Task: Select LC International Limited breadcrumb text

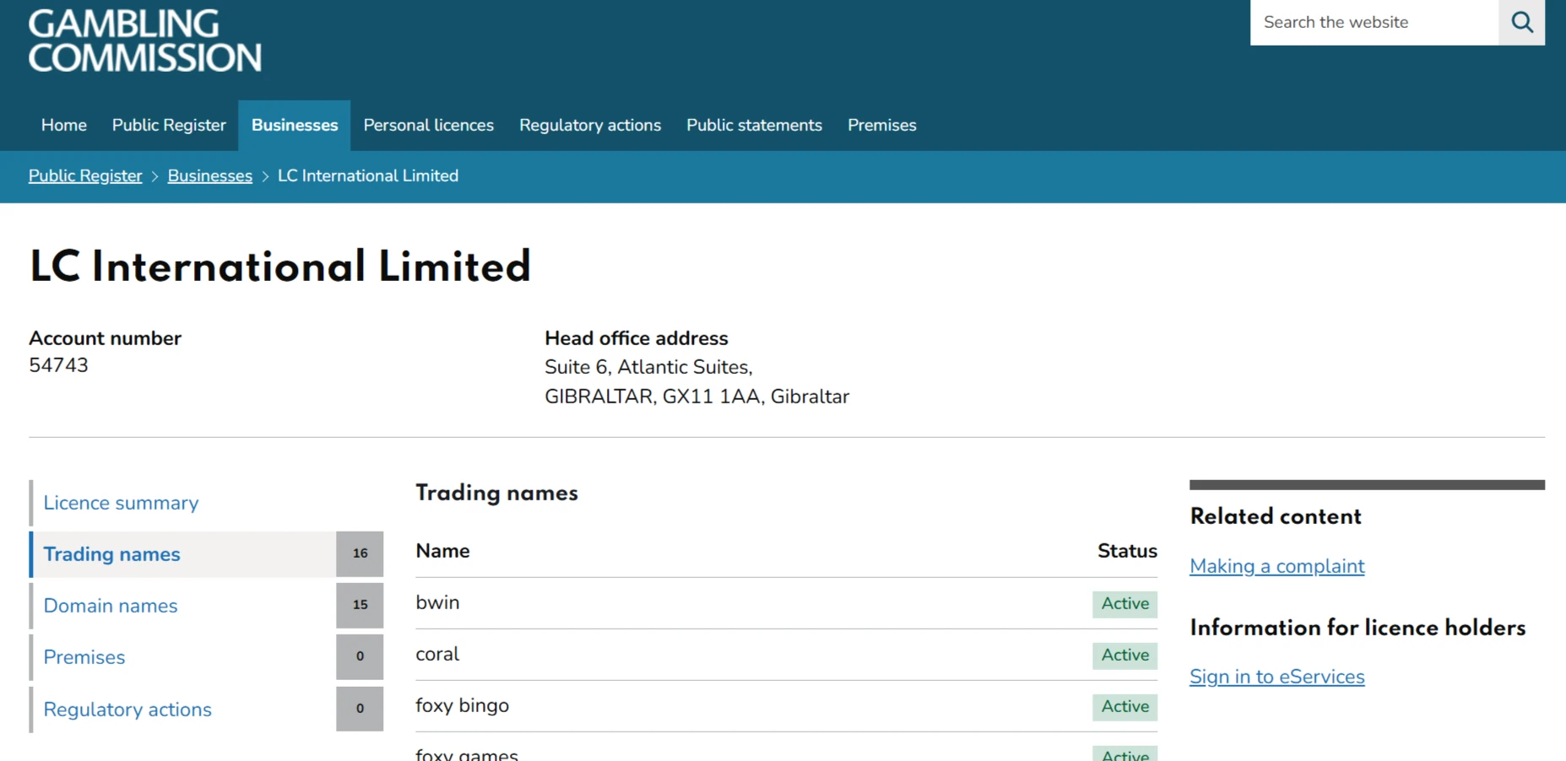Action: click(368, 175)
